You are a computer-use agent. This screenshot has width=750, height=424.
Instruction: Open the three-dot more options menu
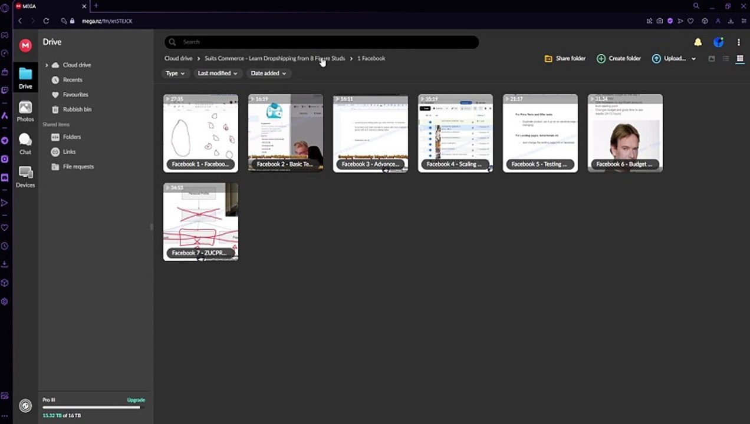(x=738, y=42)
